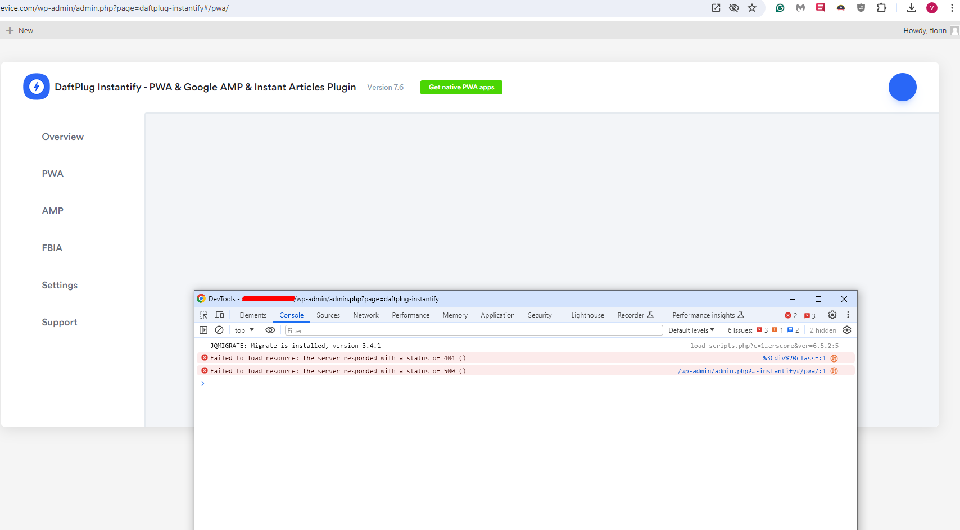
Task: Focus the console Filter field
Action: pyautogui.click(x=474, y=330)
